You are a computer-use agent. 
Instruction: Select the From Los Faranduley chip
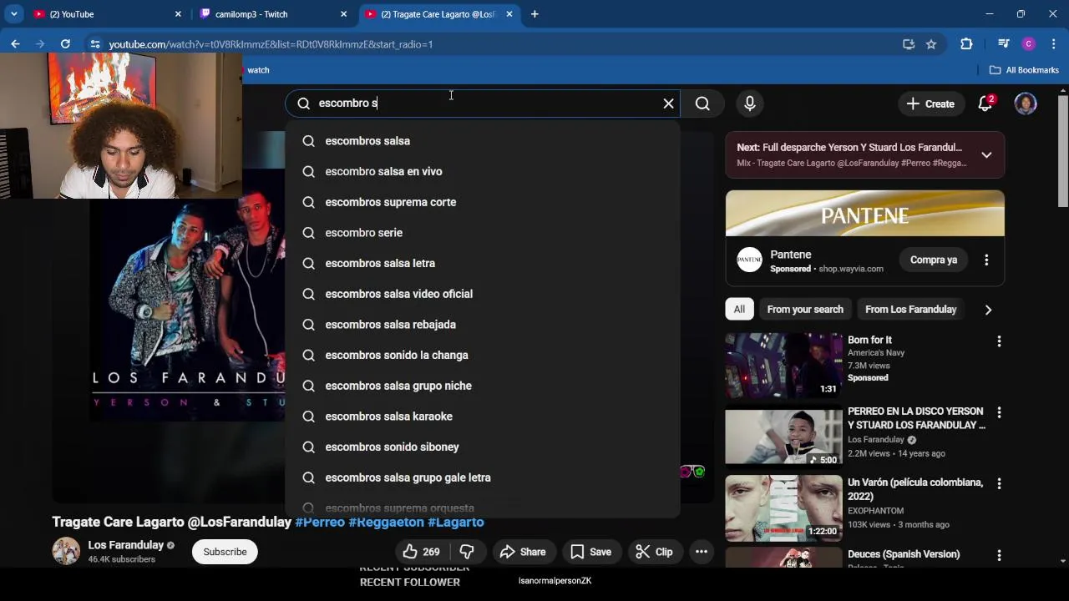pos(910,310)
